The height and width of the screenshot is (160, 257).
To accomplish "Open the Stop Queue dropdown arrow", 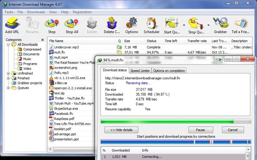I will (208, 25).
